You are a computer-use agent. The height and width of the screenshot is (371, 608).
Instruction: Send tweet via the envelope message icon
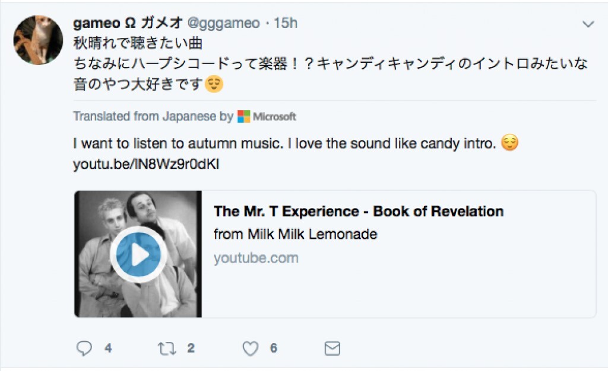[332, 348]
